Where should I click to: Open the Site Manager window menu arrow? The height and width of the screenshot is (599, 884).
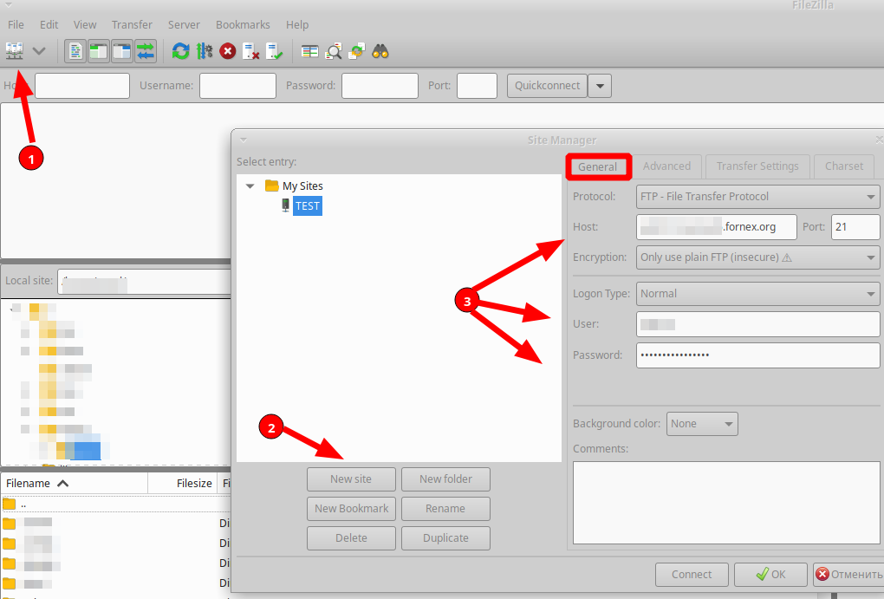point(244,140)
